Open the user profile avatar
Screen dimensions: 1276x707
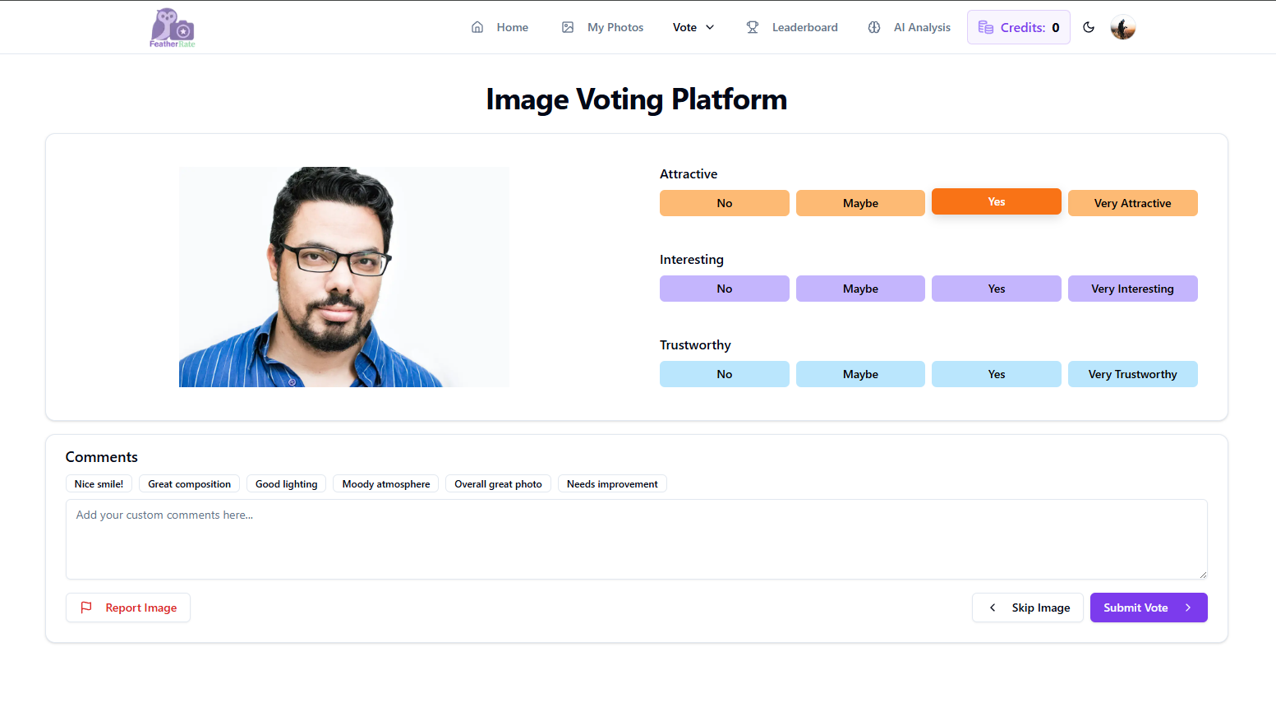(1123, 27)
